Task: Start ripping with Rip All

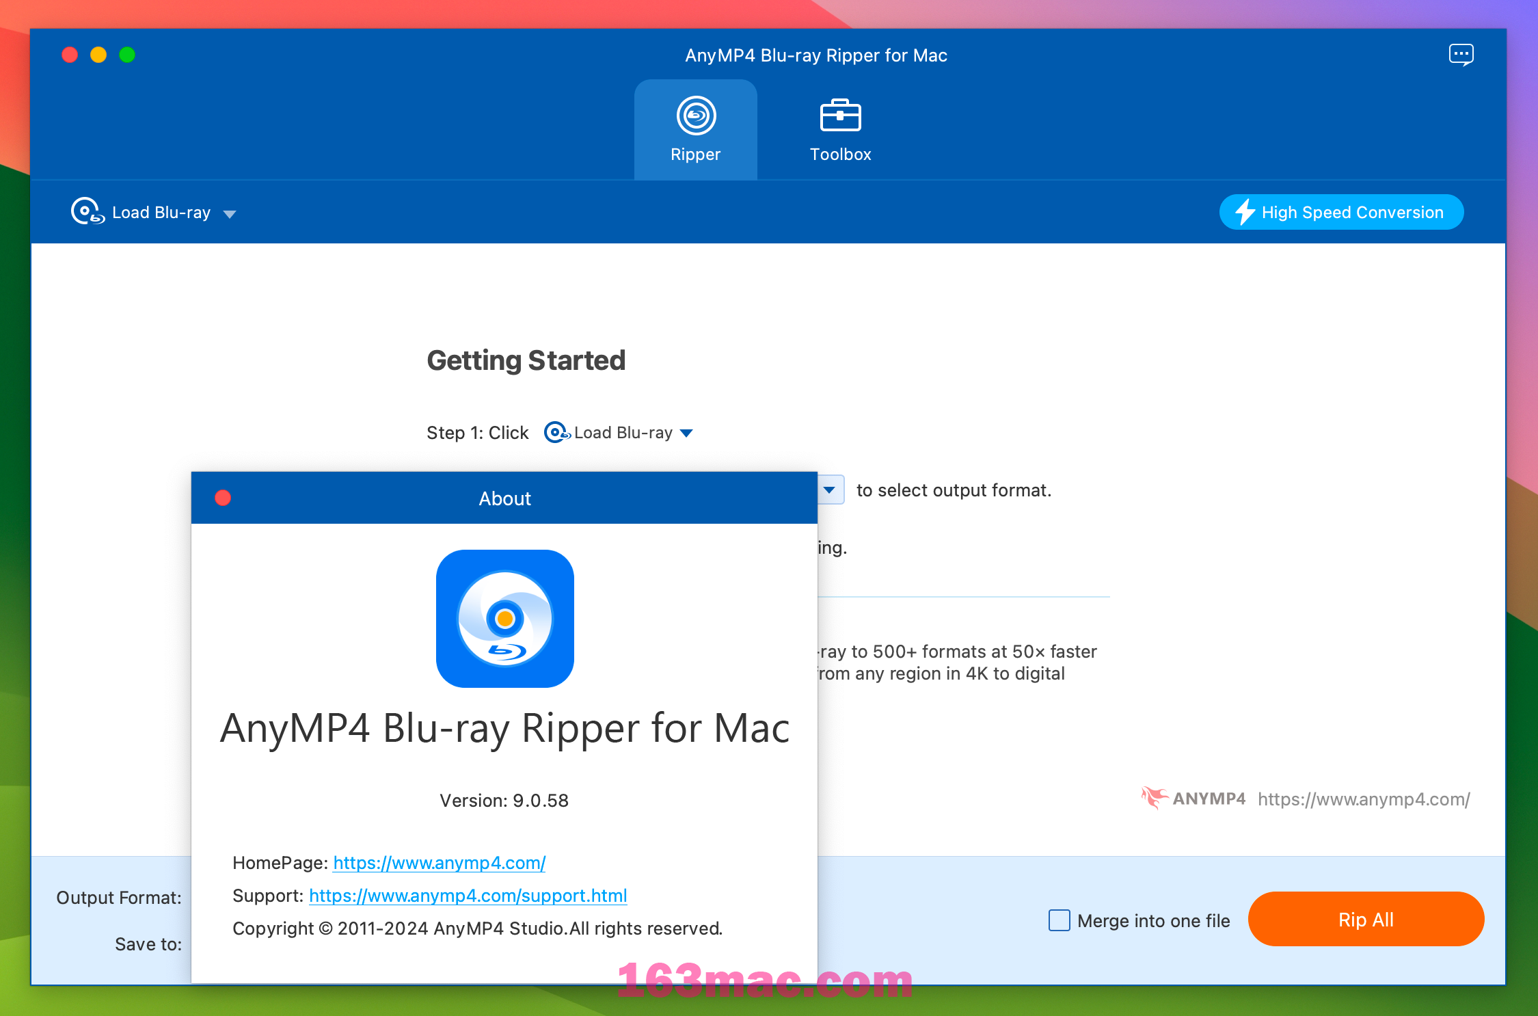Action: click(x=1366, y=919)
